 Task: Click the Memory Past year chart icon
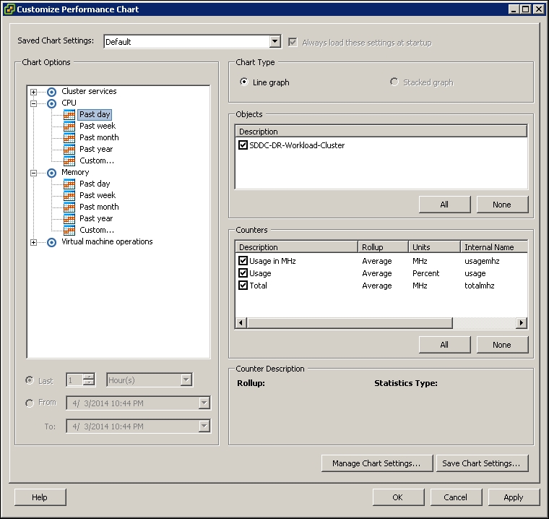pyautogui.click(x=69, y=219)
